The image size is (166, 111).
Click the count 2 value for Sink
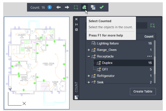151,82
